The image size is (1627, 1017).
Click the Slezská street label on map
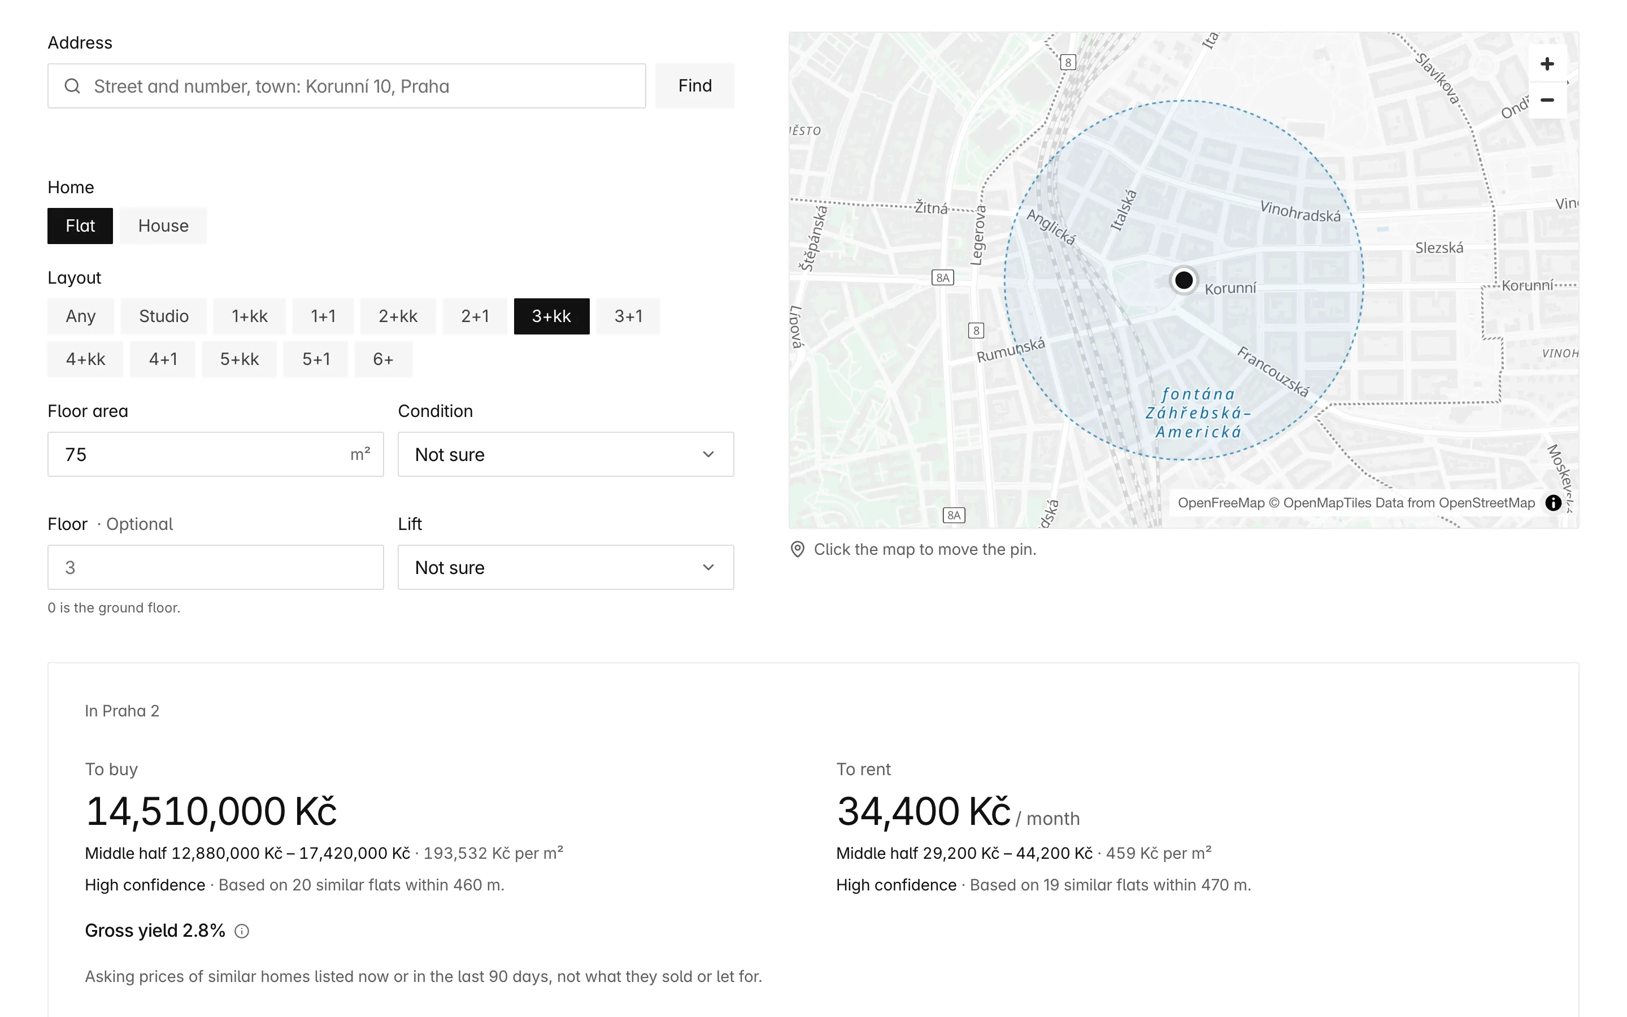pyautogui.click(x=1439, y=248)
